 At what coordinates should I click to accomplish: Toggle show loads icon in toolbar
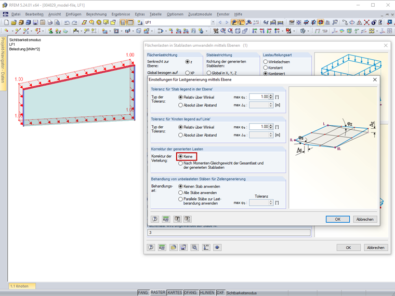[x=234, y=22]
